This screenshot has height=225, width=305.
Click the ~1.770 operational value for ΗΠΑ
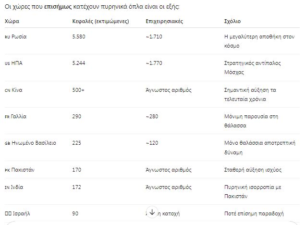[x=155, y=63]
